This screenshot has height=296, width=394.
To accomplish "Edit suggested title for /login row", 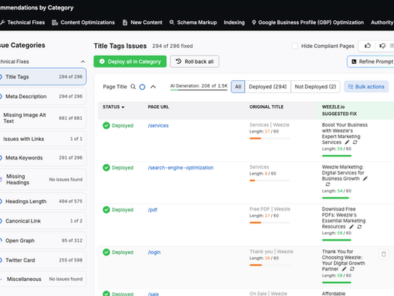I will pyautogui.click(x=345, y=269).
